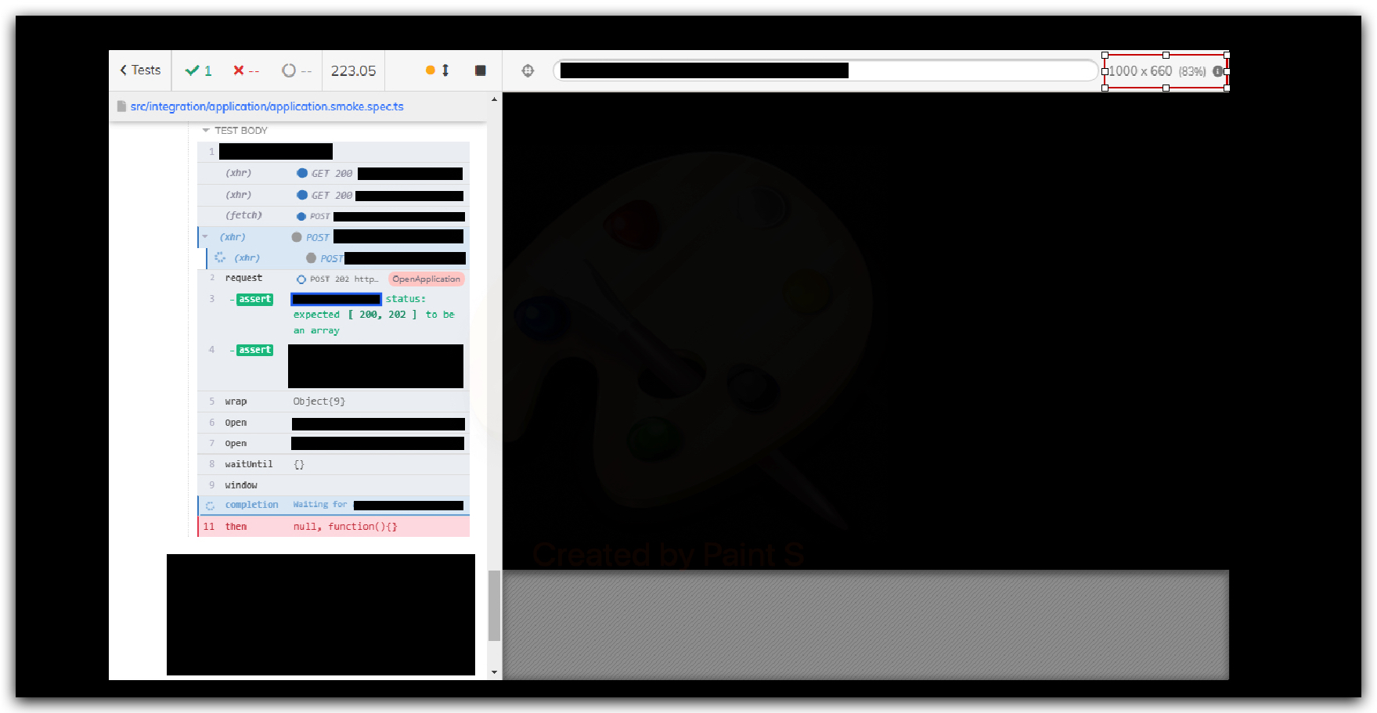Expand the wrap Object{9} entry
The width and height of the screenshot is (1377, 713).
coord(319,401)
